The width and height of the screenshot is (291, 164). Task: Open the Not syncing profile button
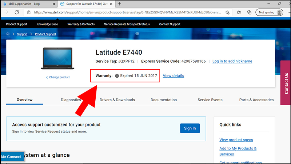tap(269, 12)
